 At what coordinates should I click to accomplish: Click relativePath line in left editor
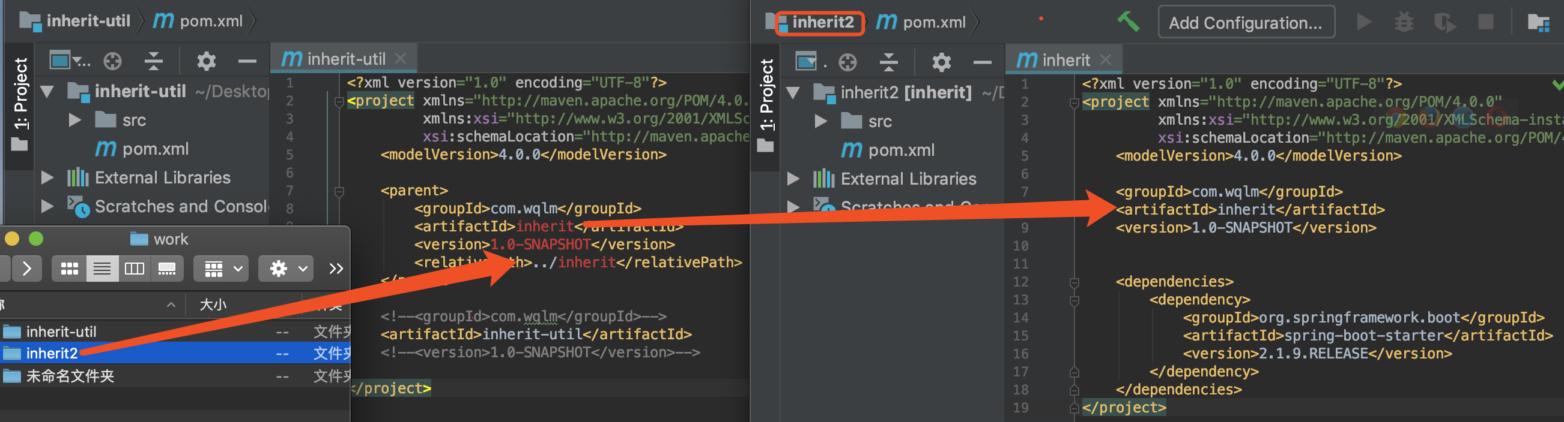click(577, 263)
